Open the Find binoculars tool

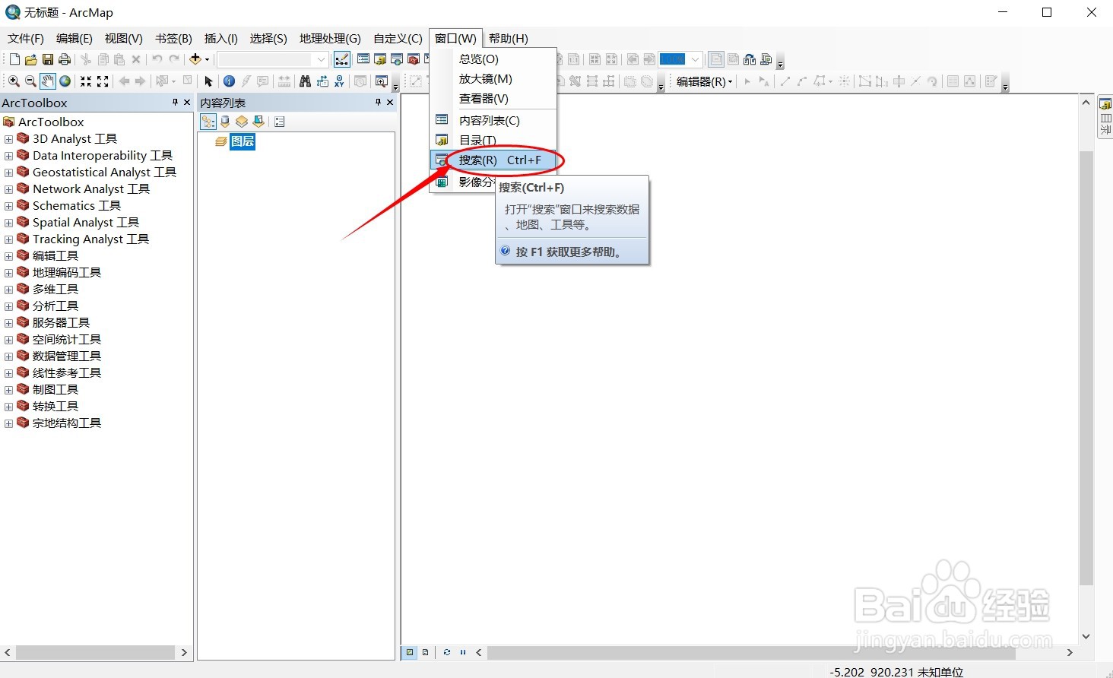point(305,81)
